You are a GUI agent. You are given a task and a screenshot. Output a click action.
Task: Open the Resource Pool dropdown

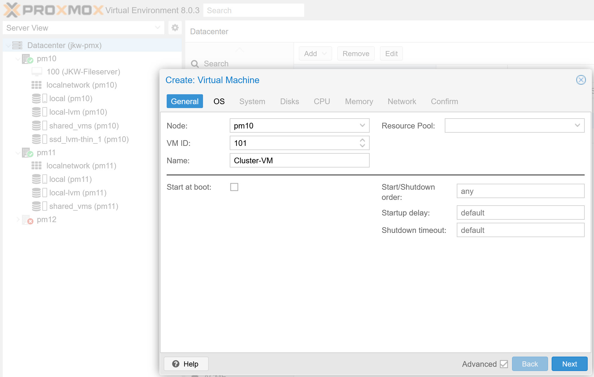click(x=577, y=125)
